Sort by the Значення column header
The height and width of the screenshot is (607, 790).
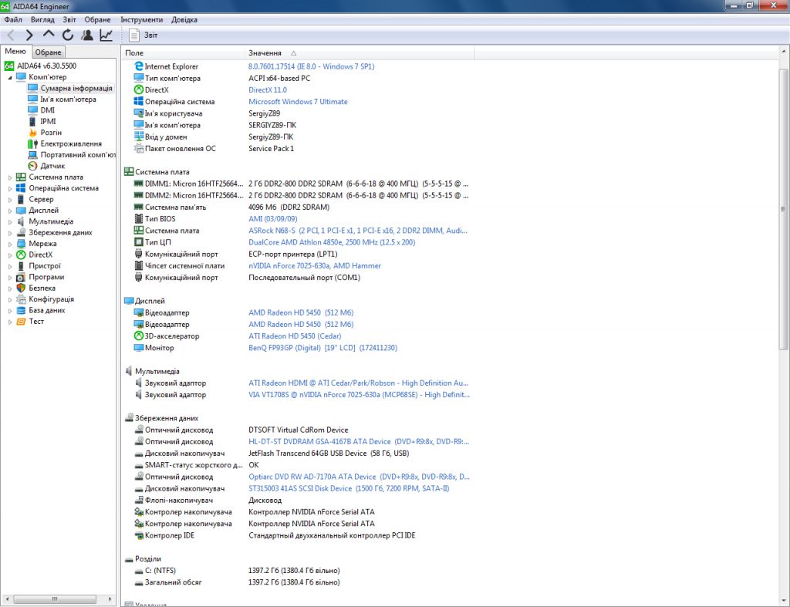click(x=360, y=53)
